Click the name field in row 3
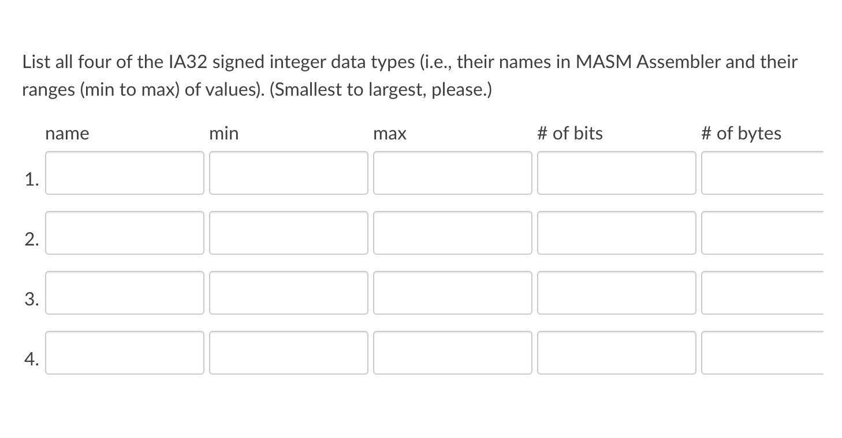 click(x=125, y=293)
